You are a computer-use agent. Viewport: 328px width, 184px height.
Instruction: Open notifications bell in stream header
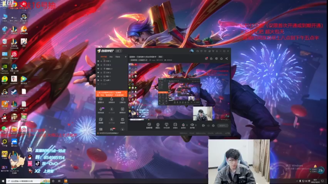click(x=221, y=58)
